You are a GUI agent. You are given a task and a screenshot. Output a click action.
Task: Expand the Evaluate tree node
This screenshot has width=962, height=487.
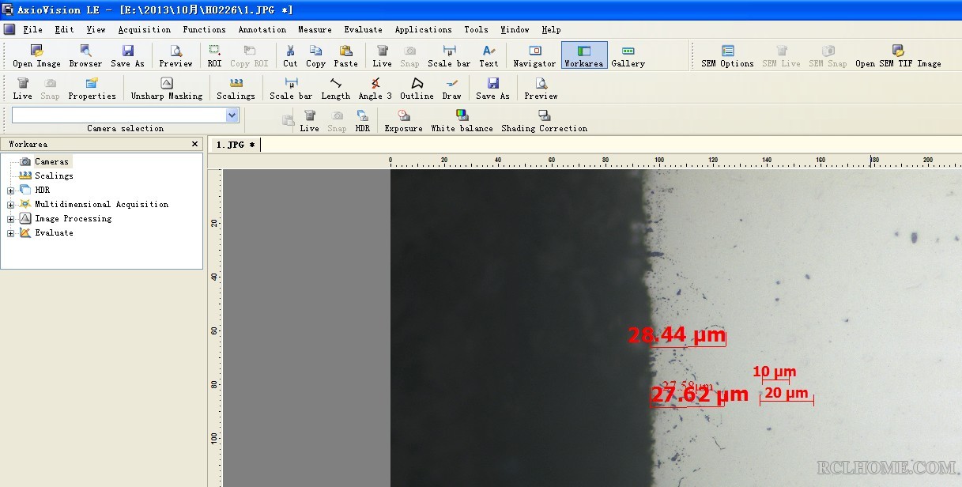point(10,233)
